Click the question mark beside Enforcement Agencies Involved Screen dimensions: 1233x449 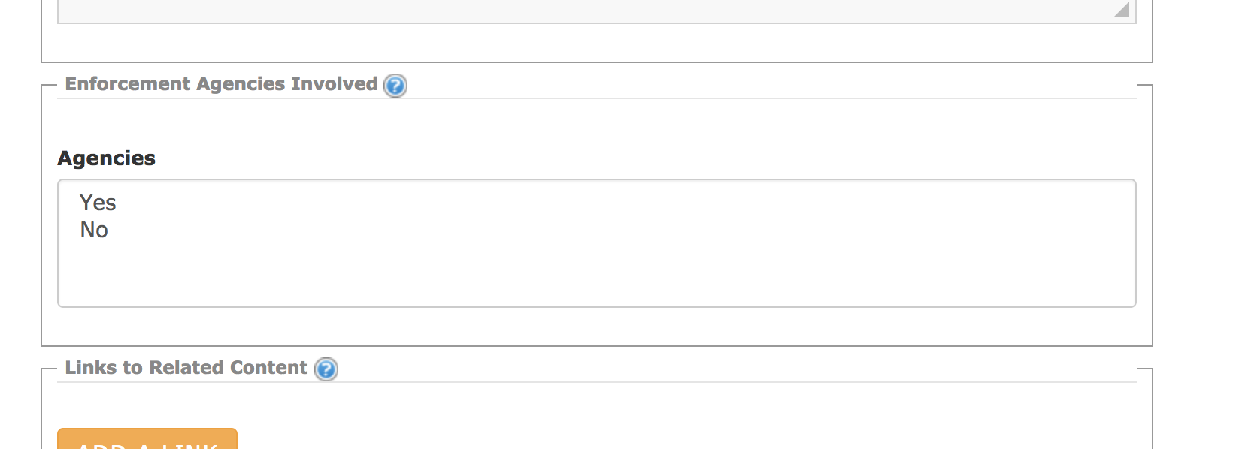(395, 86)
